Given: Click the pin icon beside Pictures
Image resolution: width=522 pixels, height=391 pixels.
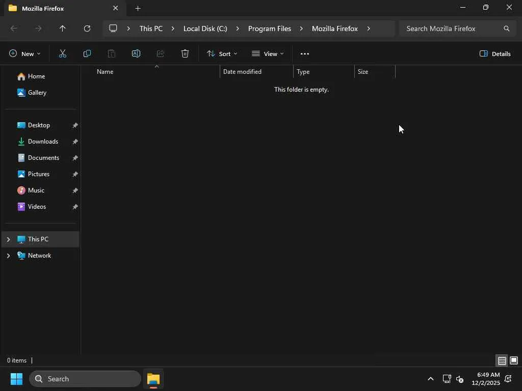Looking at the screenshot, I should pyautogui.click(x=75, y=174).
